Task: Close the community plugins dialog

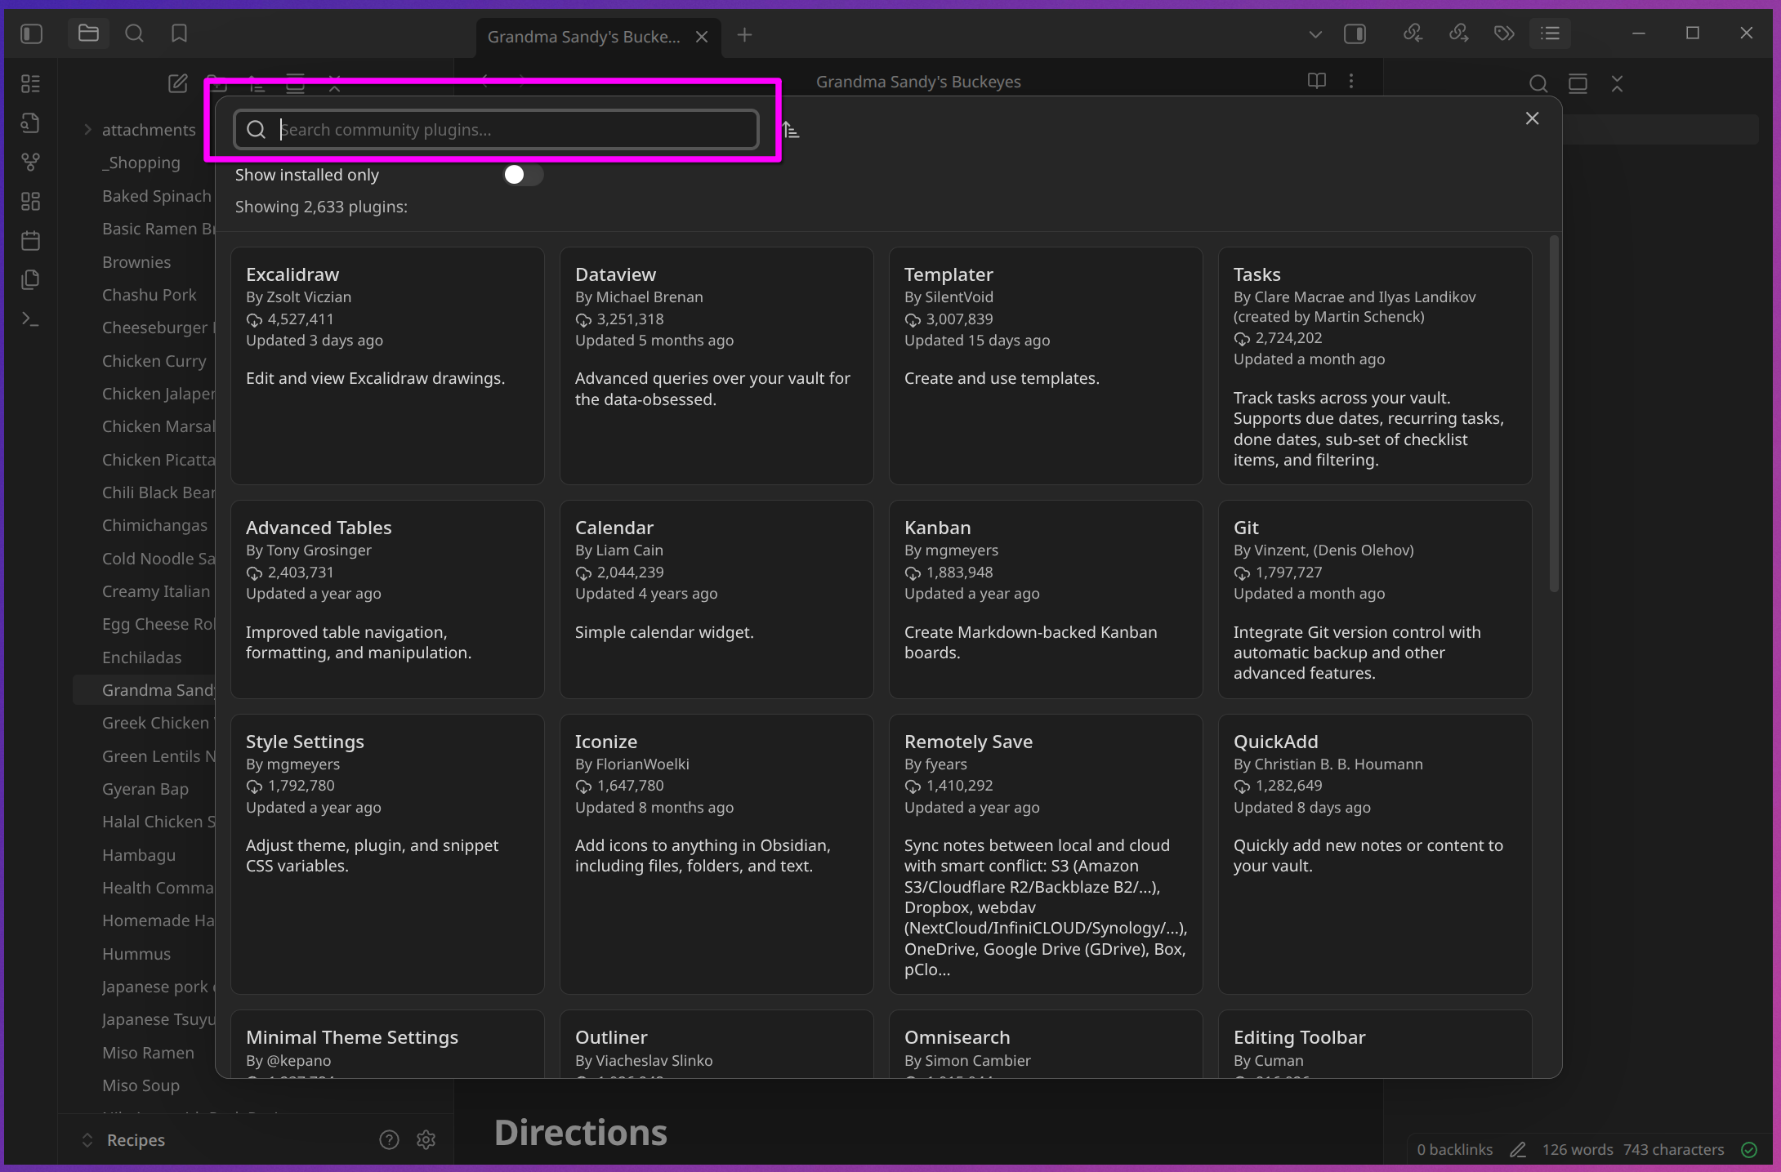Action: point(1532,118)
